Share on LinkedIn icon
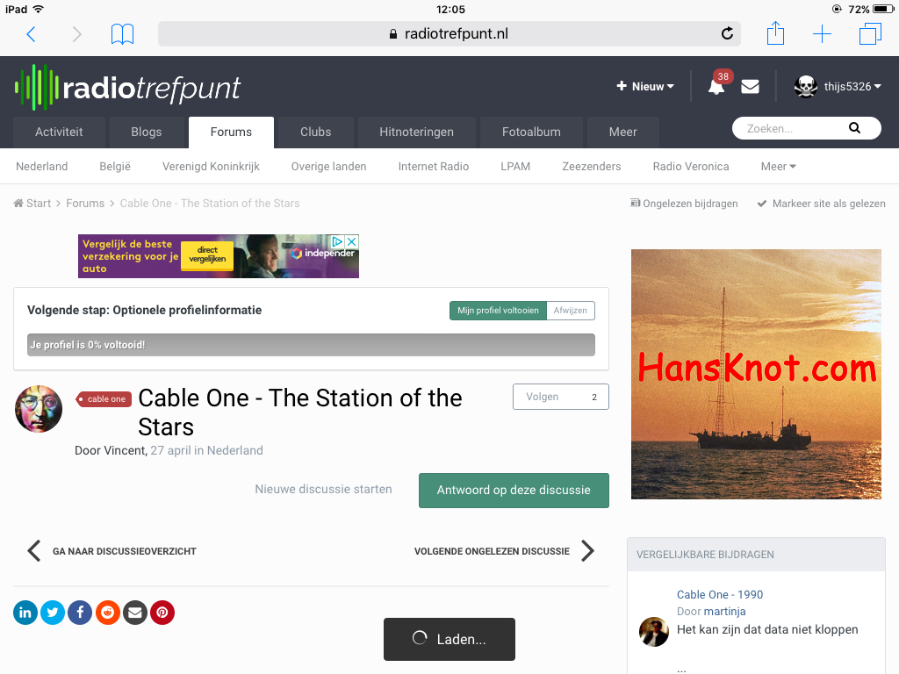The image size is (899, 674). tap(25, 613)
